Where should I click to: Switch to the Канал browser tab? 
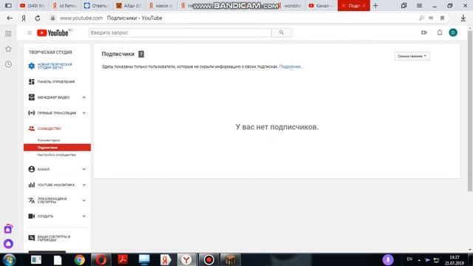(x=320, y=5)
